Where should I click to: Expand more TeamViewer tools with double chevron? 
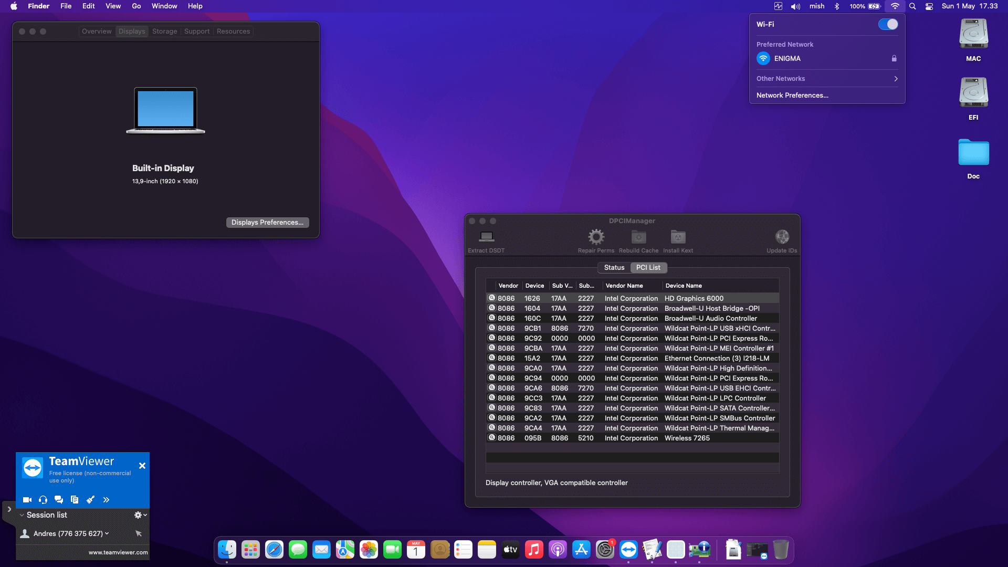[106, 500]
